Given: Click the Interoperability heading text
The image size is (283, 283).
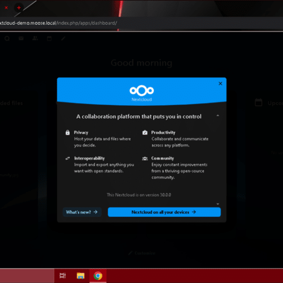Looking at the screenshot, I should pyautogui.click(x=89, y=158).
